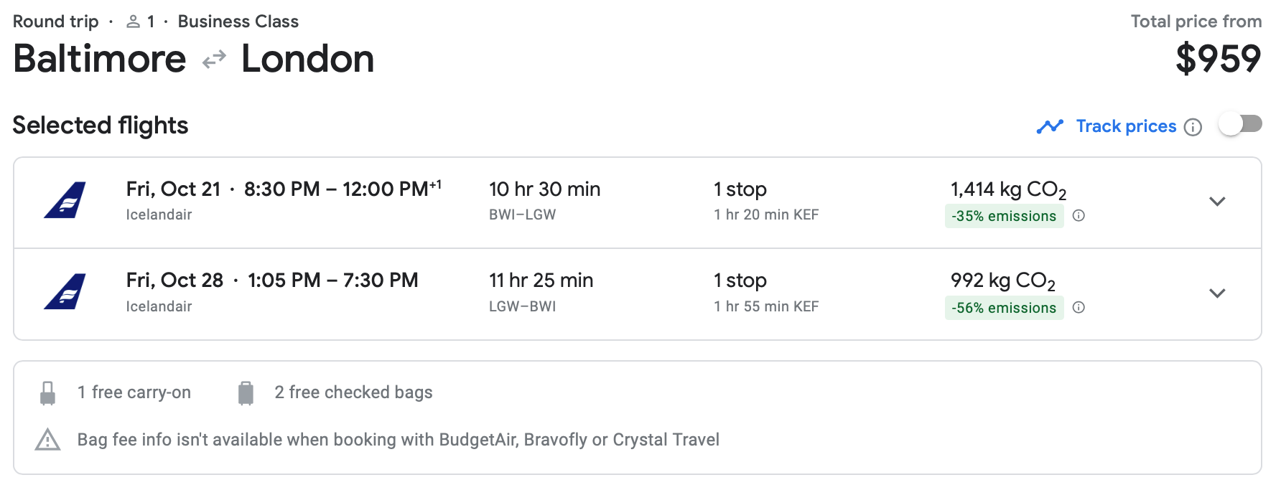The width and height of the screenshot is (1281, 485).
Task: Expand the Oct 21 outbound flight details
Action: (1217, 202)
